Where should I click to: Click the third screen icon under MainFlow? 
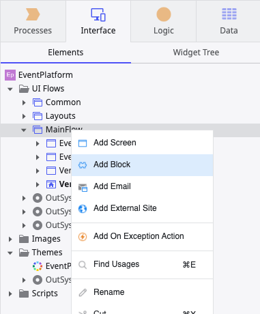(x=51, y=171)
